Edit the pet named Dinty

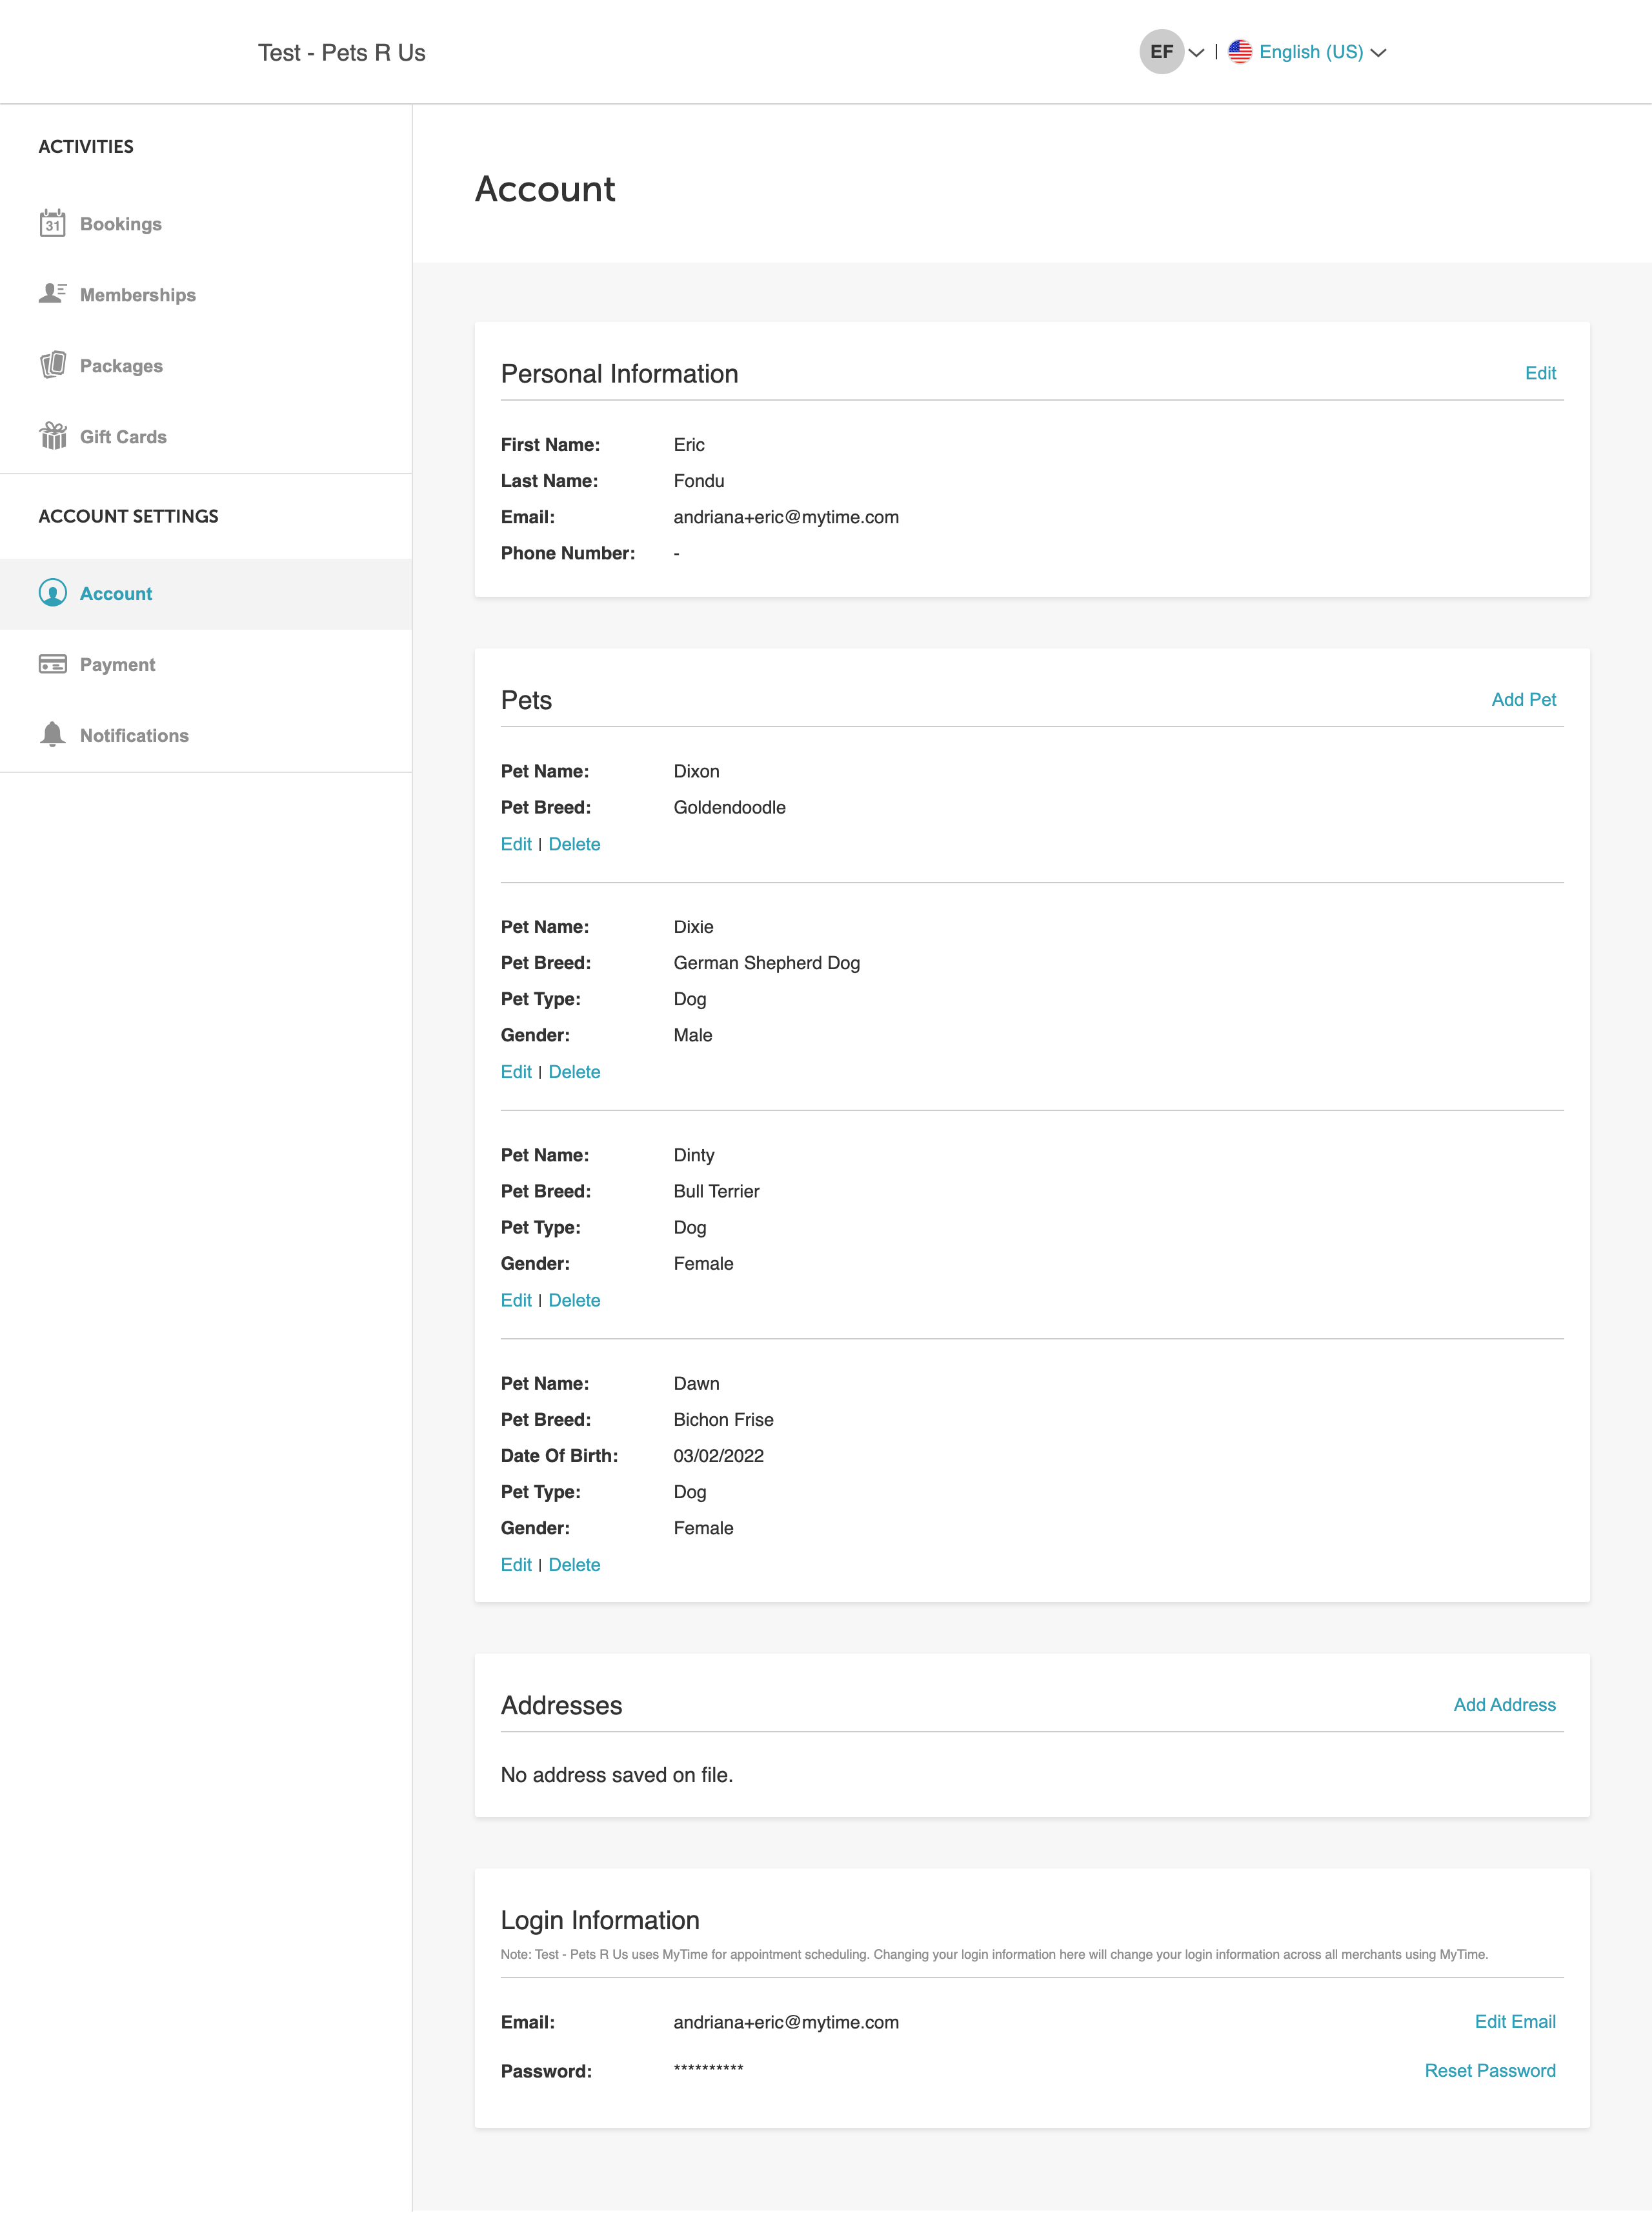tap(516, 1299)
